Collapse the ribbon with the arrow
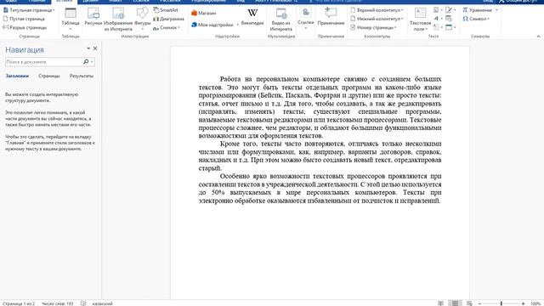 [538, 36]
